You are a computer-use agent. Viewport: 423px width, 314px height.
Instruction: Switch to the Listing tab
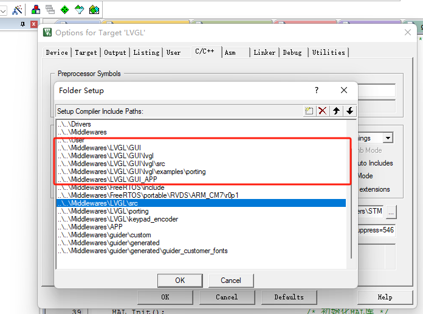pyautogui.click(x=146, y=52)
